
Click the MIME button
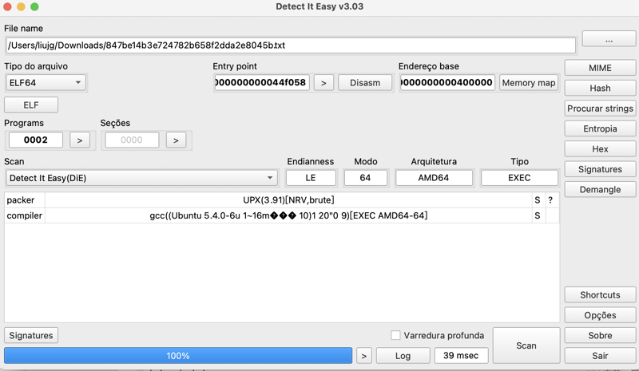click(x=600, y=68)
